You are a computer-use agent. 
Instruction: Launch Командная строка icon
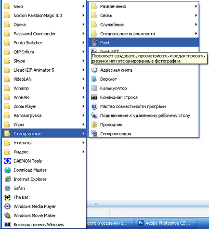[94, 97]
